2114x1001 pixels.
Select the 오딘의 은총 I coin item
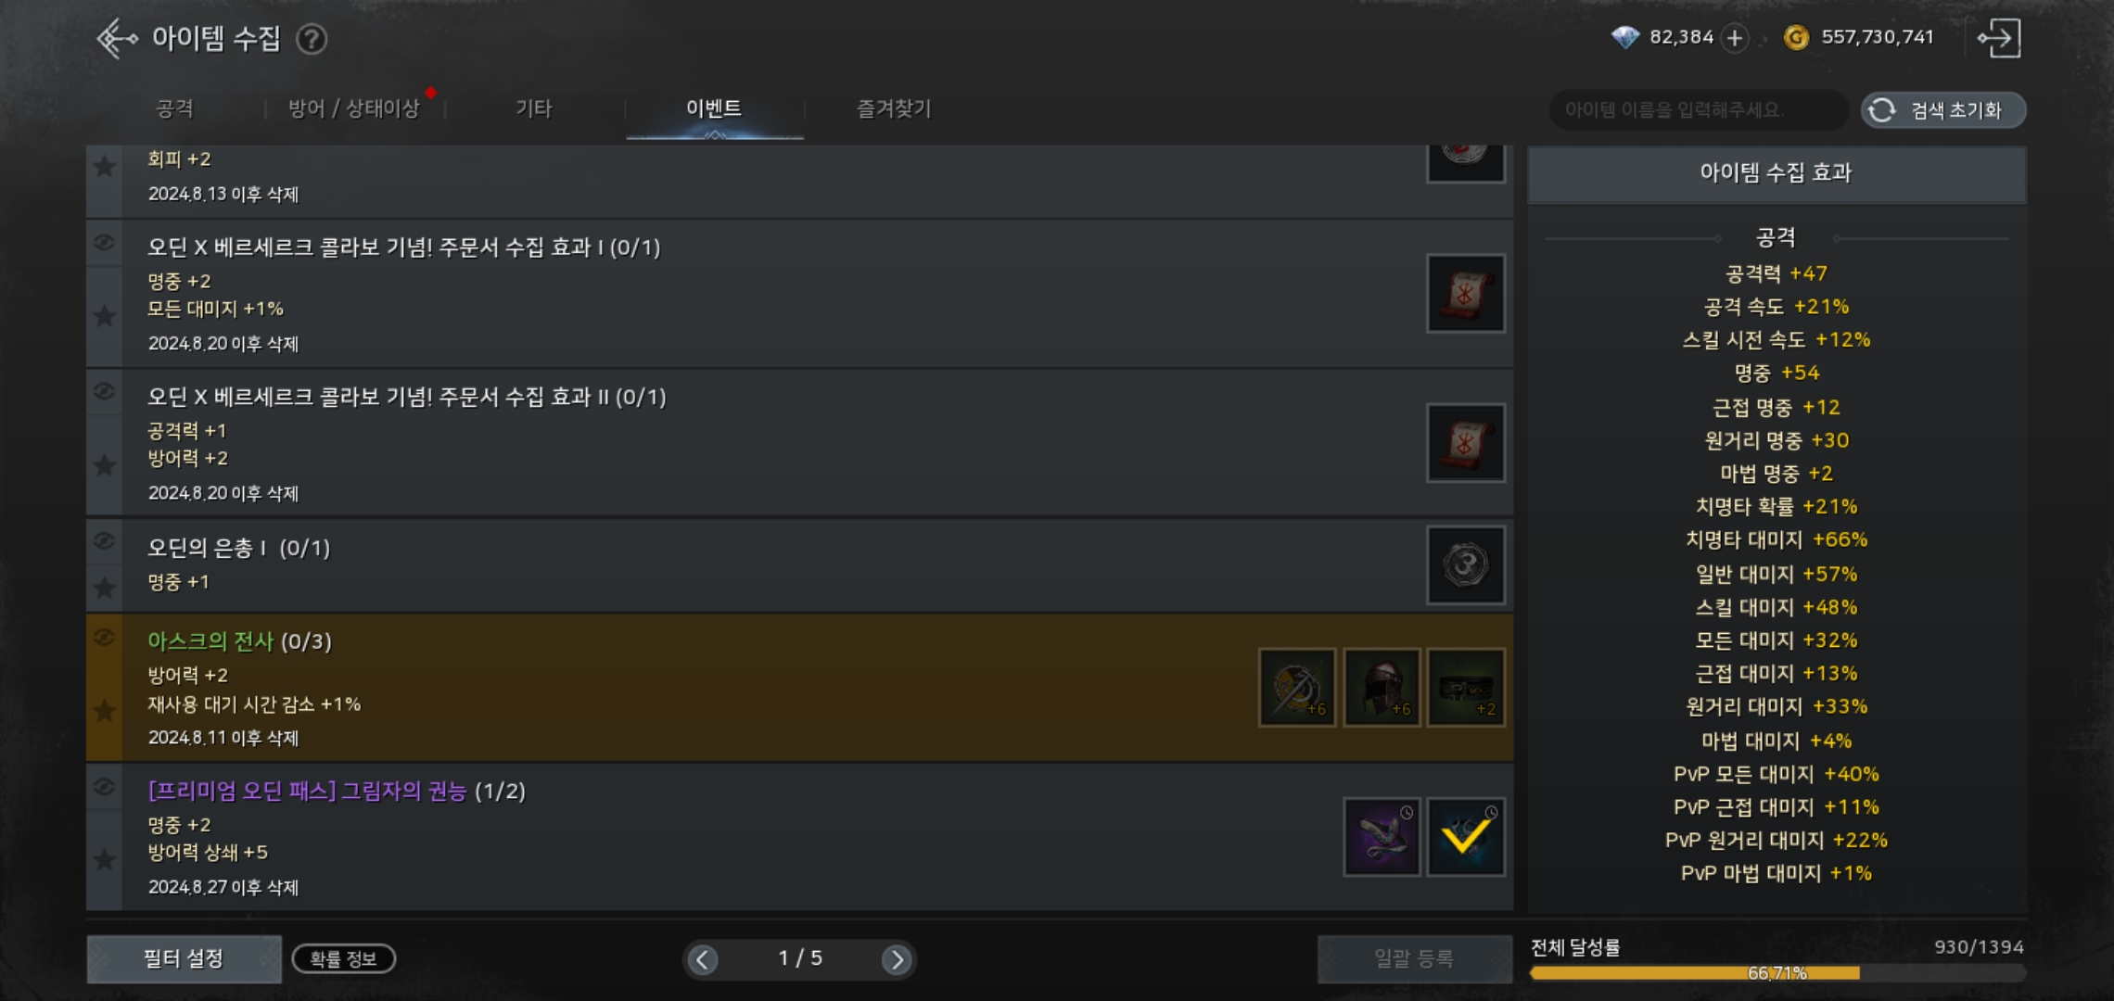point(1465,564)
